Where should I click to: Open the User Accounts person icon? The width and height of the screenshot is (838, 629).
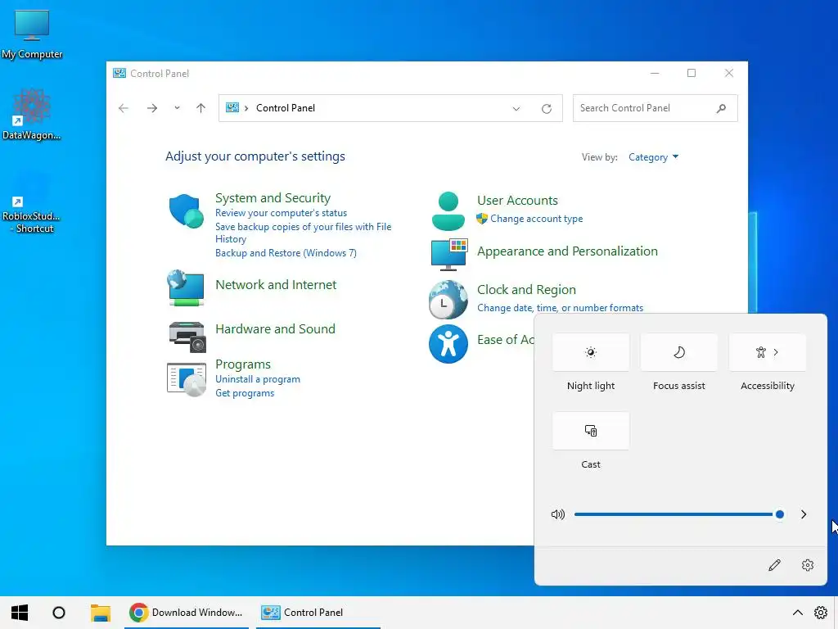(x=448, y=210)
